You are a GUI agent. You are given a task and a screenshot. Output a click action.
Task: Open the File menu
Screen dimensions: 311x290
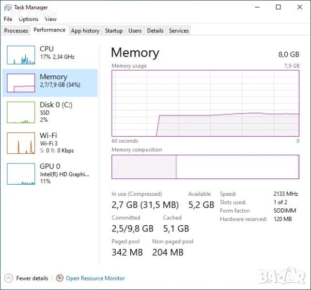click(8, 19)
